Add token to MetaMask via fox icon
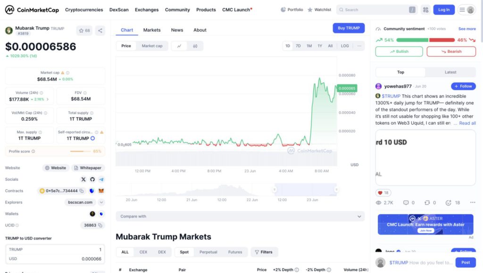 pyautogui.click(x=101, y=191)
